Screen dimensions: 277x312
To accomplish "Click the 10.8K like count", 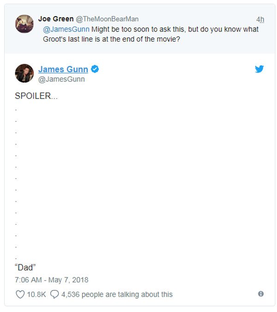I will tap(36, 294).
